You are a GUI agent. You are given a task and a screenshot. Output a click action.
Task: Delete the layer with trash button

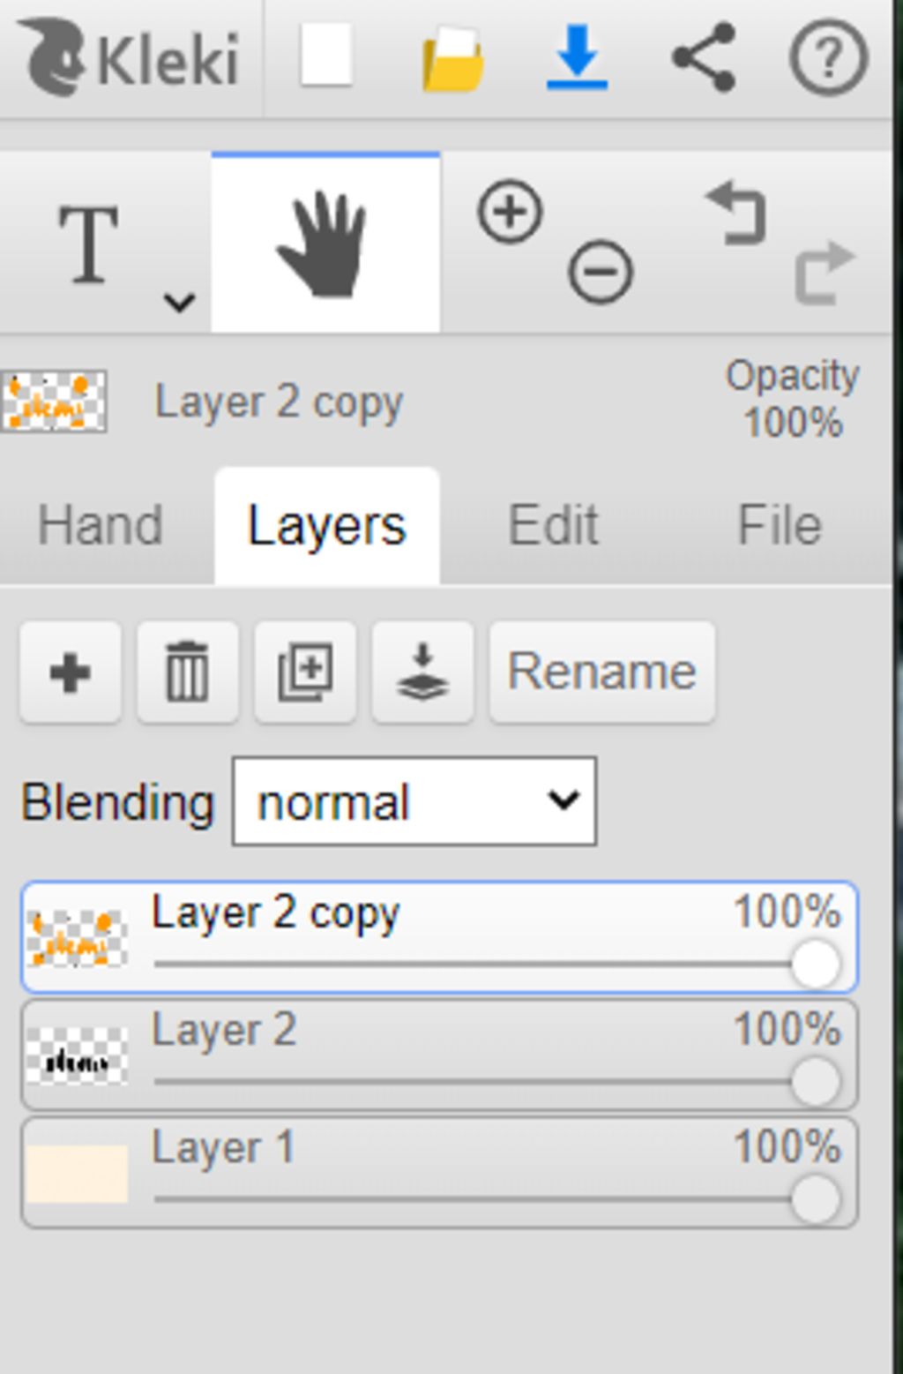click(188, 672)
